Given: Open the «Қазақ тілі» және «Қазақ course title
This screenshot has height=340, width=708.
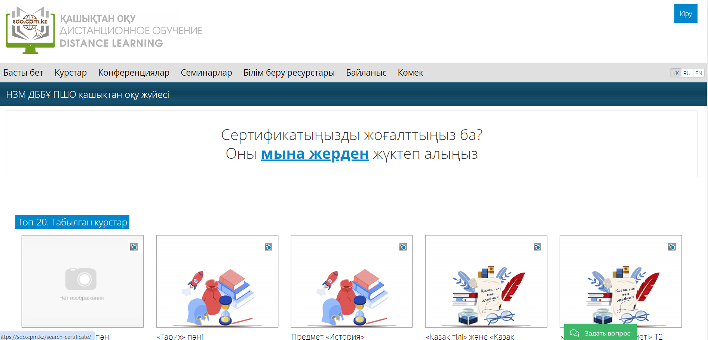Looking at the screenshot, I should (470, 336).
